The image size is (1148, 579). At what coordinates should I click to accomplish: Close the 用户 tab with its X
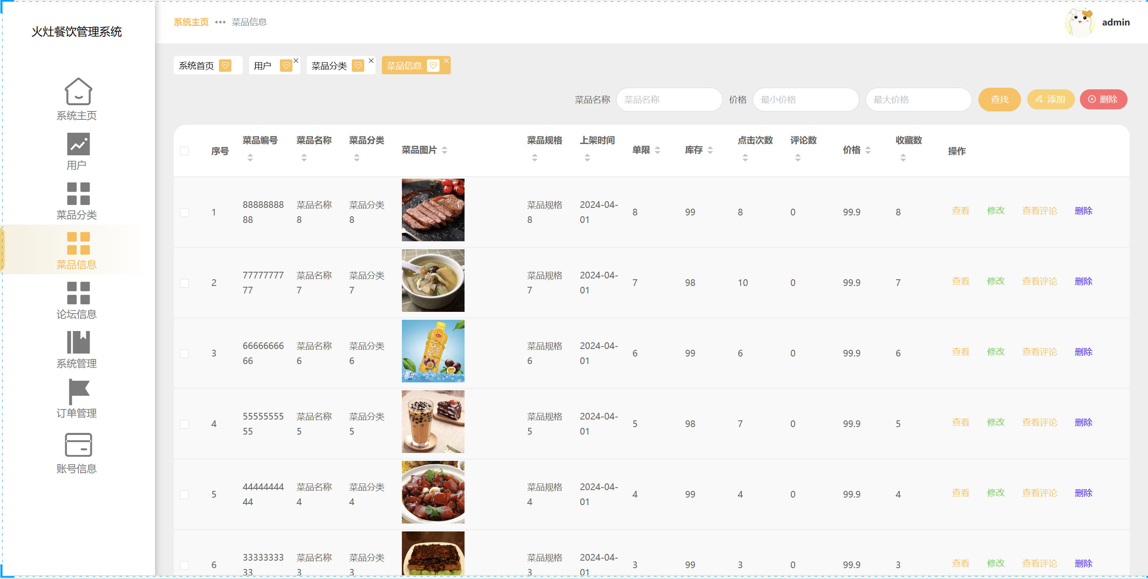[296, 61]
